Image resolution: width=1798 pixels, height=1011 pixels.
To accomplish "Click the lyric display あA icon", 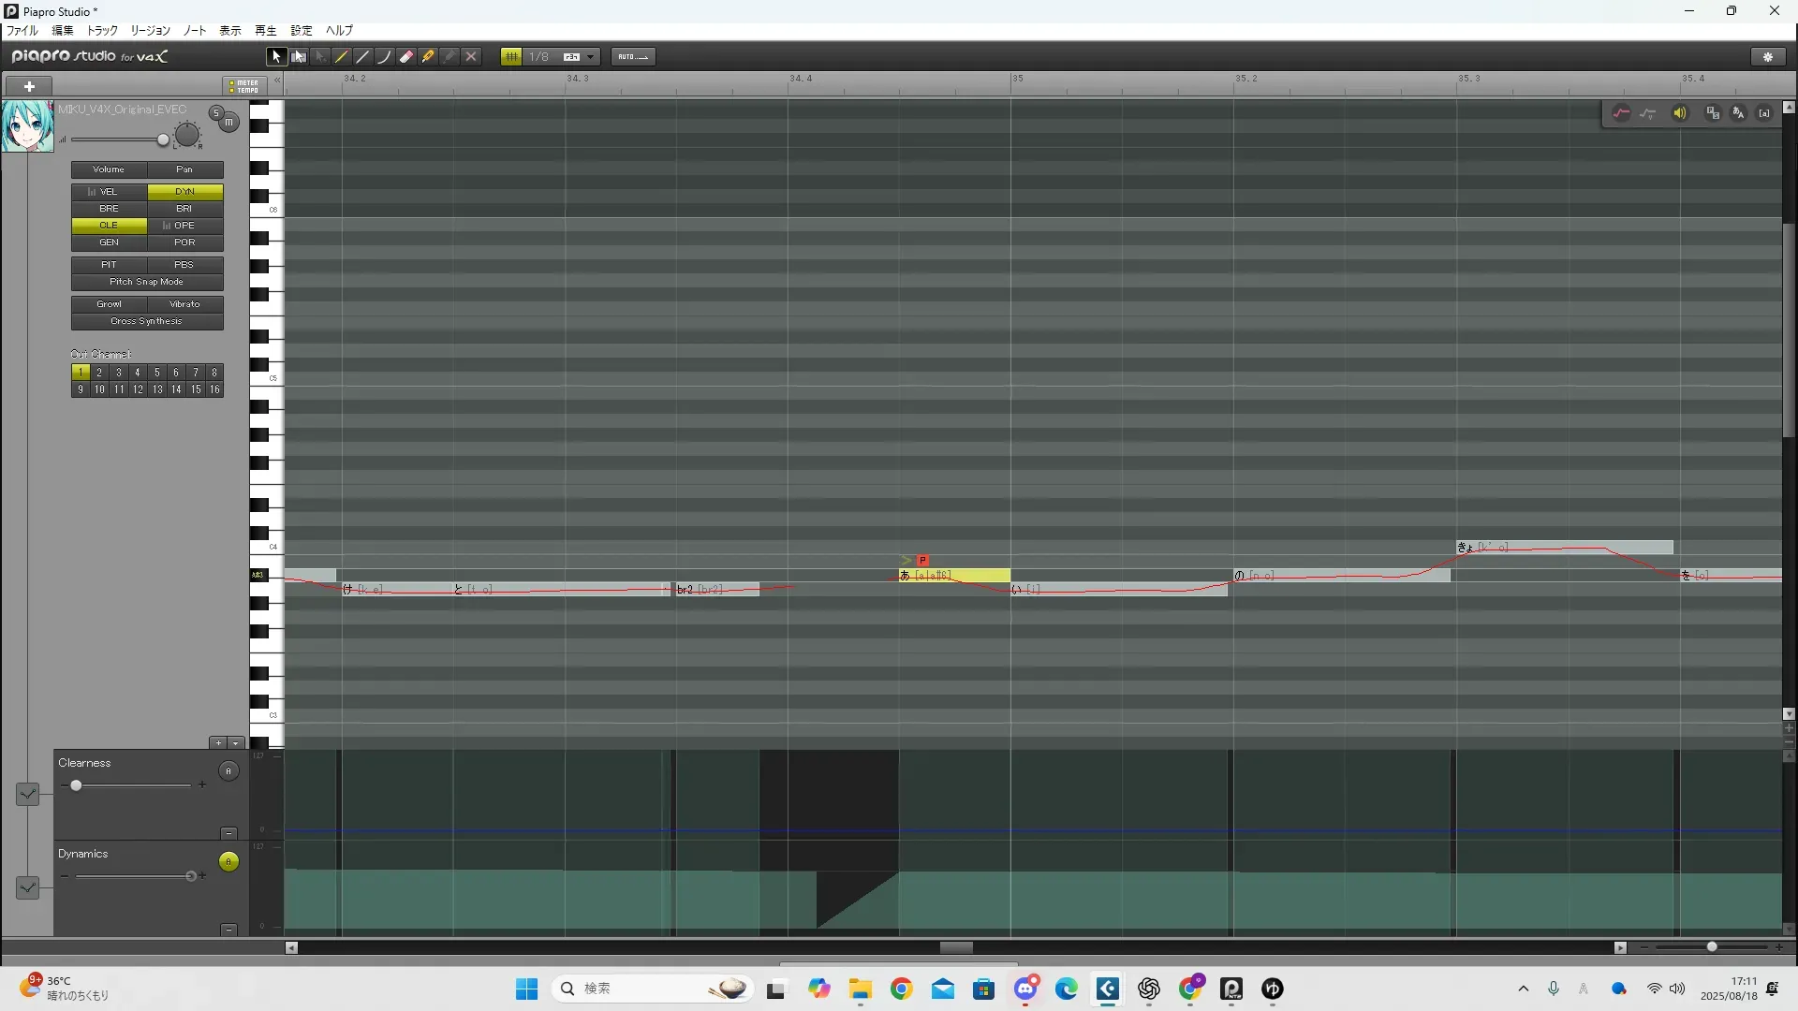I will (x=1739, y=113).
